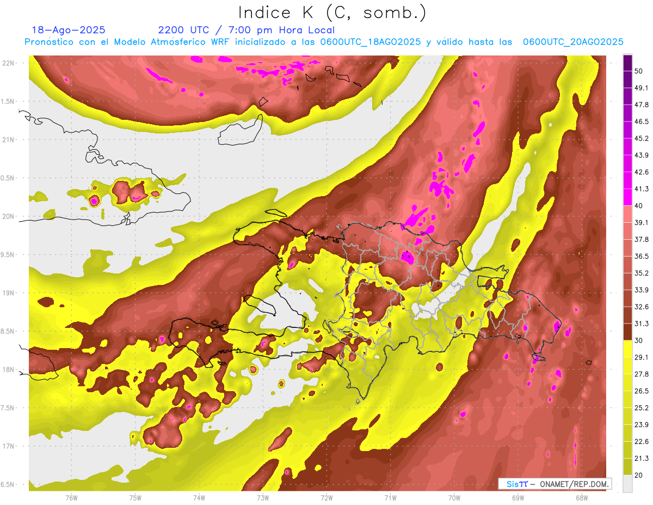Image resolution: width=653 pixels, height=505 pixels.
Task: Click the '19N' latitude label
Action: coord(9,293)
